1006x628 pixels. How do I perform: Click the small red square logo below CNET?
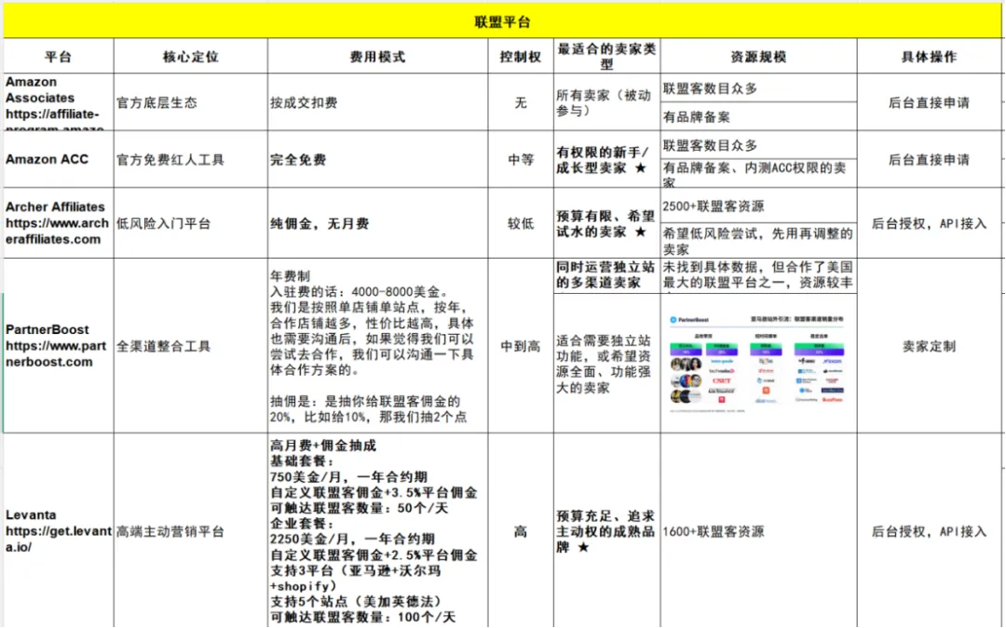point(722,399)
